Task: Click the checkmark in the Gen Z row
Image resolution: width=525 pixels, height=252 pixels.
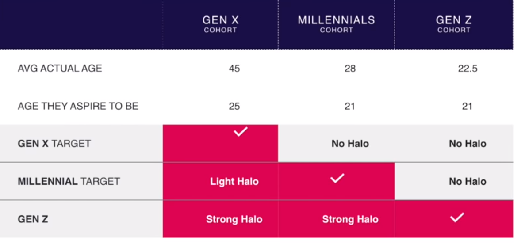Action: pyautogui.click(x=457, y=217)
